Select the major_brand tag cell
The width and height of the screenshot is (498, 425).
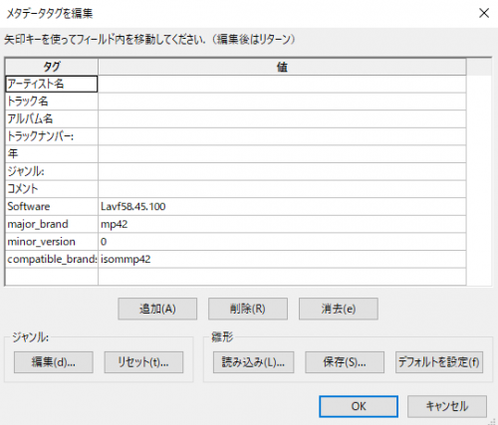52,224
